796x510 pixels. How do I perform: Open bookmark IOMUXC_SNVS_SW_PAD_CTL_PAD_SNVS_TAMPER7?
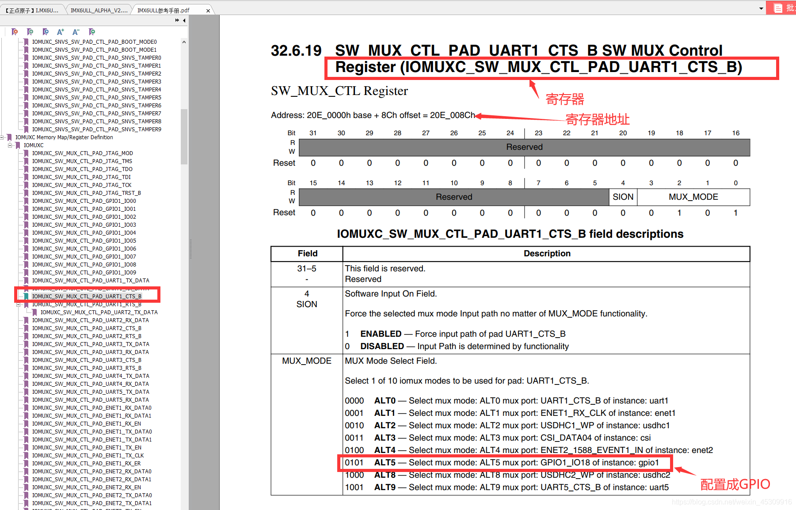click(x=97, y=114)
